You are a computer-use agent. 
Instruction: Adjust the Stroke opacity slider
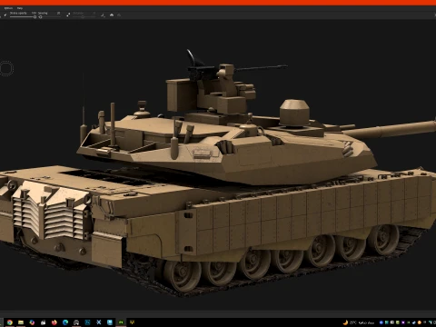[23, 17]
